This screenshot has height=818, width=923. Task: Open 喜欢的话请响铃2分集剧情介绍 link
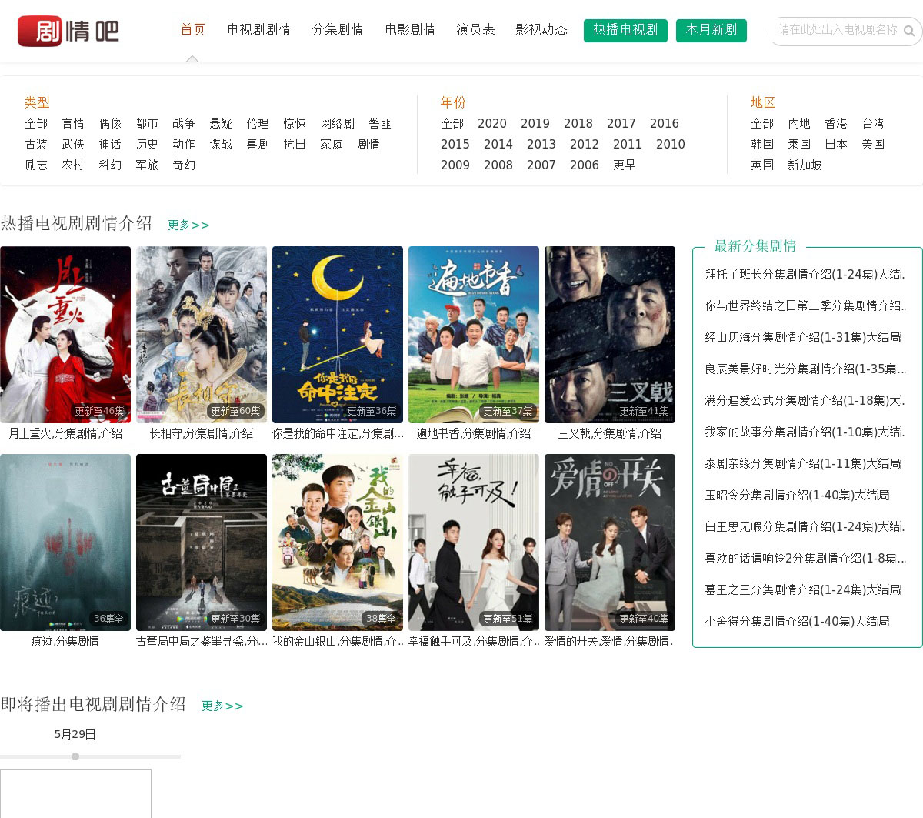[805, 559]
